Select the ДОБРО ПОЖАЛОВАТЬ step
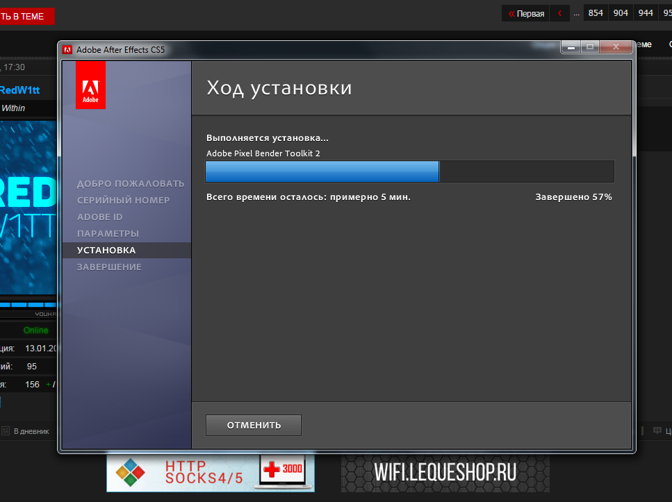 (x=131, y=184)
